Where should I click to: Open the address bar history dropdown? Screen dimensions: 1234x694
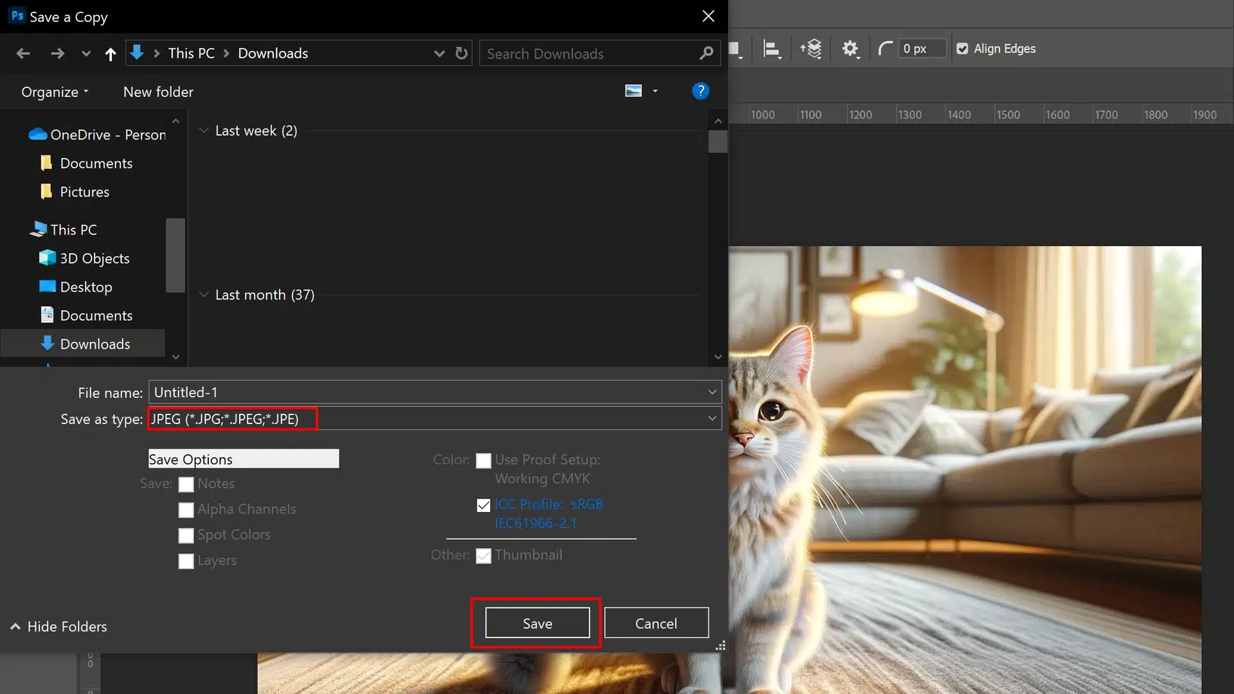coord(440,53)
